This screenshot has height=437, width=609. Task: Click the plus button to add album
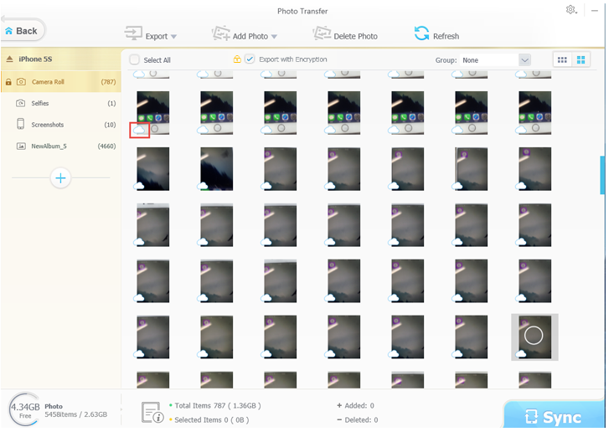[60, 178]
